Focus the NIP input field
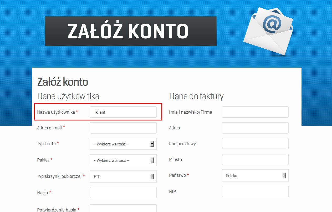 click(255, 191)
